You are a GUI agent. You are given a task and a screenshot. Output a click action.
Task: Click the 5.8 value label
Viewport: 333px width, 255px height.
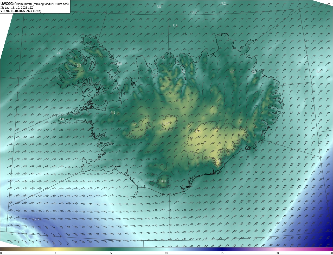(175, 26)
